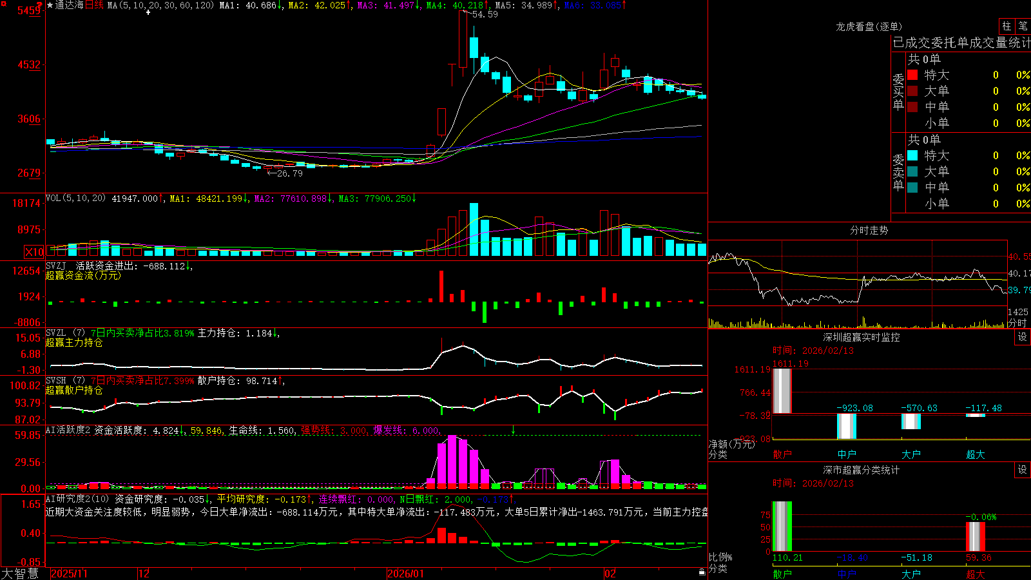Click the teal 中单 sell-order swatch

coord(912,188)
